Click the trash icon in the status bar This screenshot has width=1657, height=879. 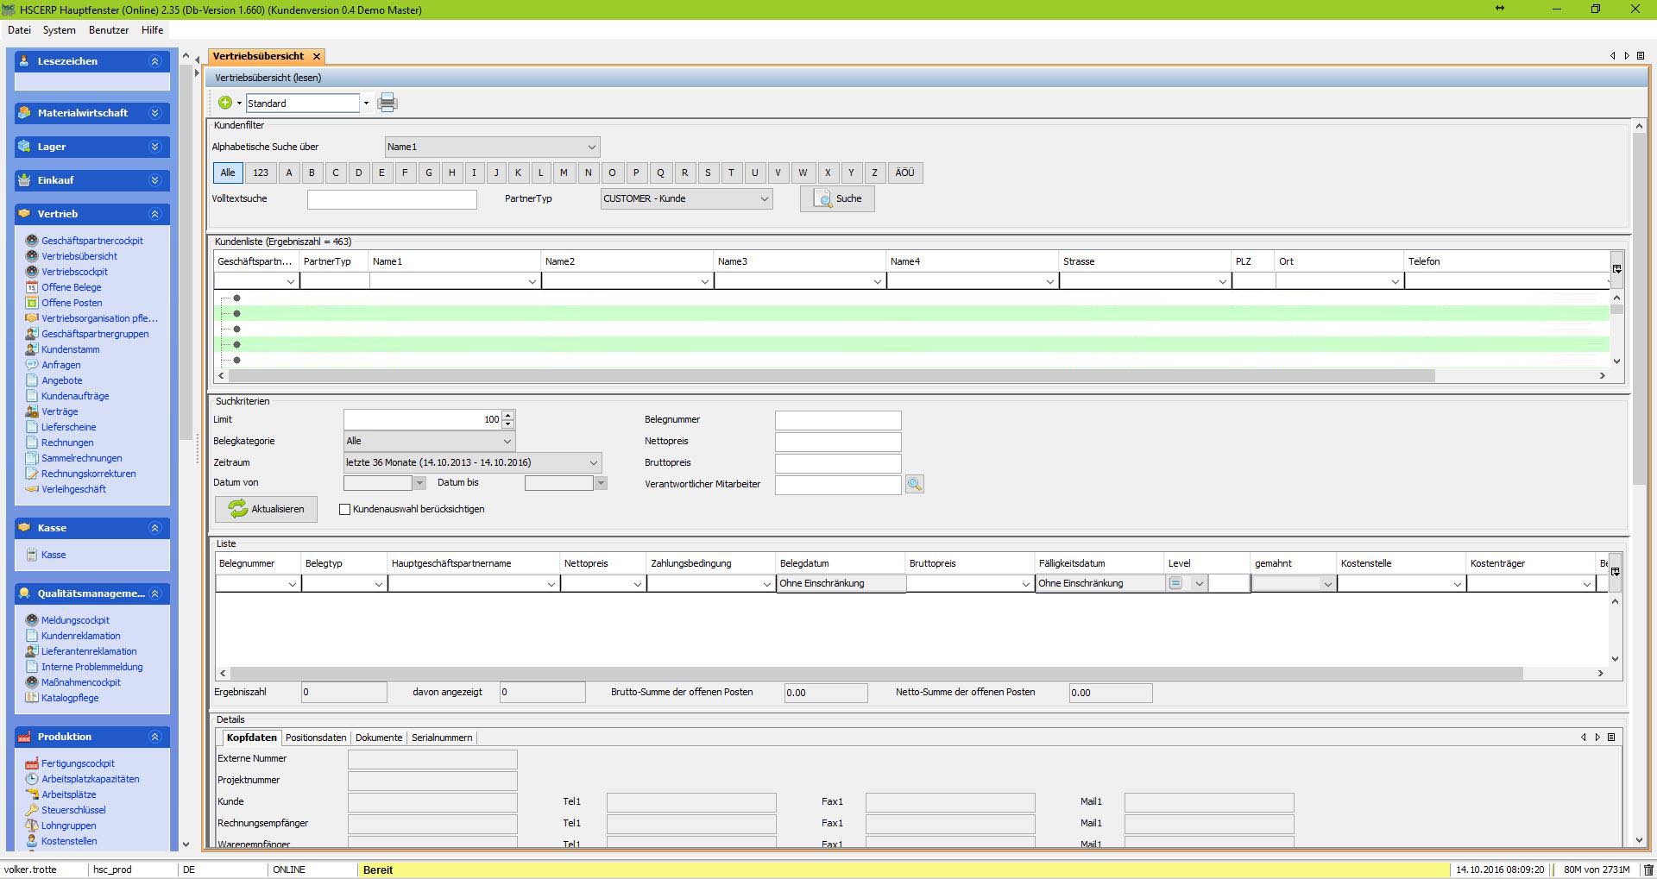[x=1647, y=870]
